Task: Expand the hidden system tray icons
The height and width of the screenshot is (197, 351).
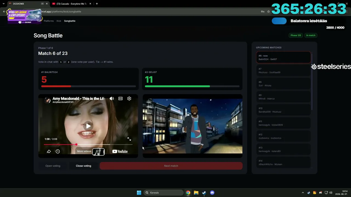Action: pos(303,193)
